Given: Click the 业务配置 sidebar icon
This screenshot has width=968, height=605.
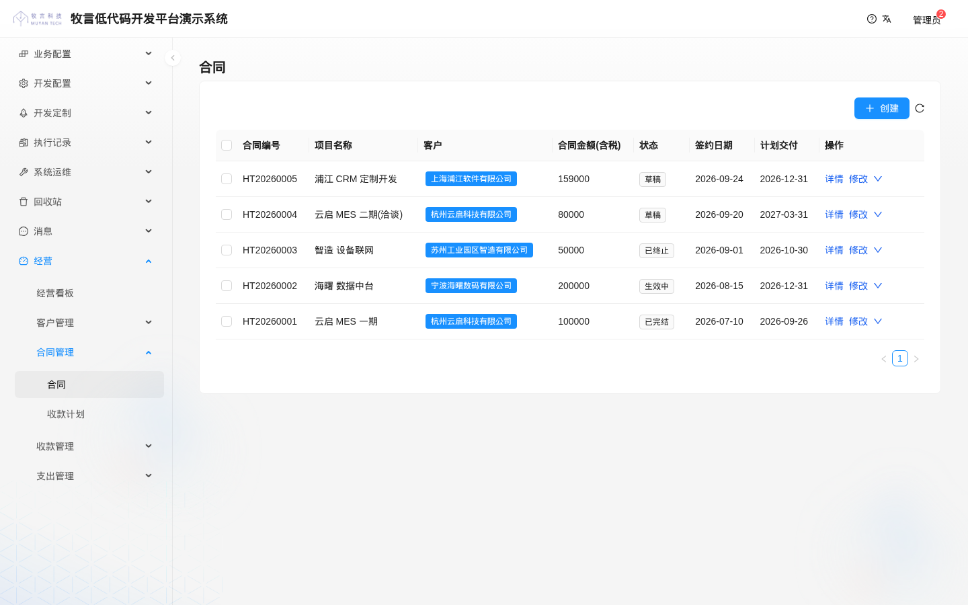Looking at the screenshot, I should click(24, 54).
